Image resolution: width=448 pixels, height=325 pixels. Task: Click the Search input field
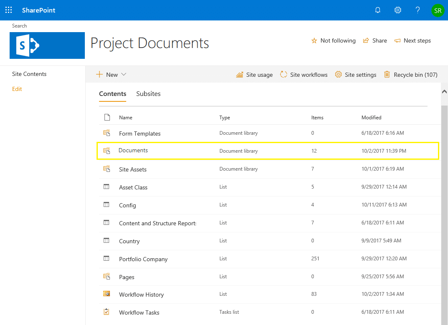19,25
